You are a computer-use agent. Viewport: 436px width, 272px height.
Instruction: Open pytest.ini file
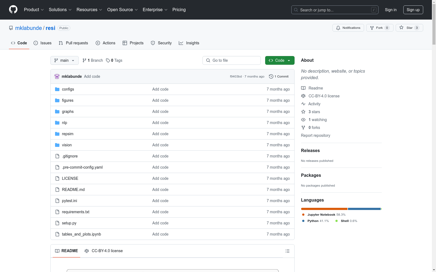coord(69,201)
